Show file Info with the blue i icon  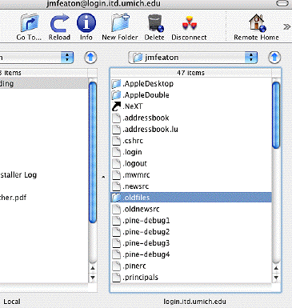pyautogui.click(x=86, y=23)
